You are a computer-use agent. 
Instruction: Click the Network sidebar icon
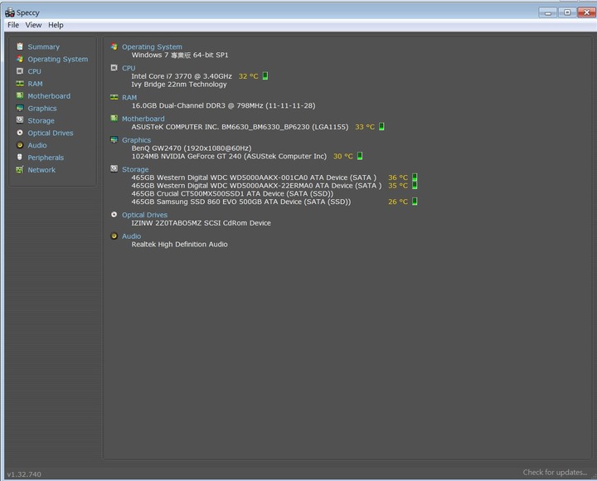pos(20,170)
